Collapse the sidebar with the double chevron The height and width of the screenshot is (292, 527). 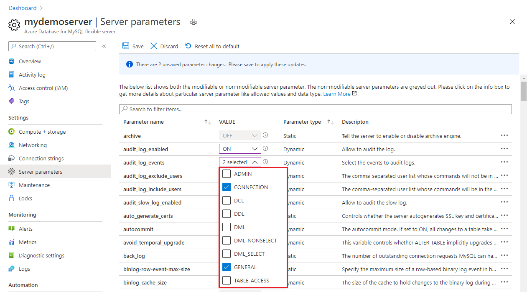coord(104,46)
